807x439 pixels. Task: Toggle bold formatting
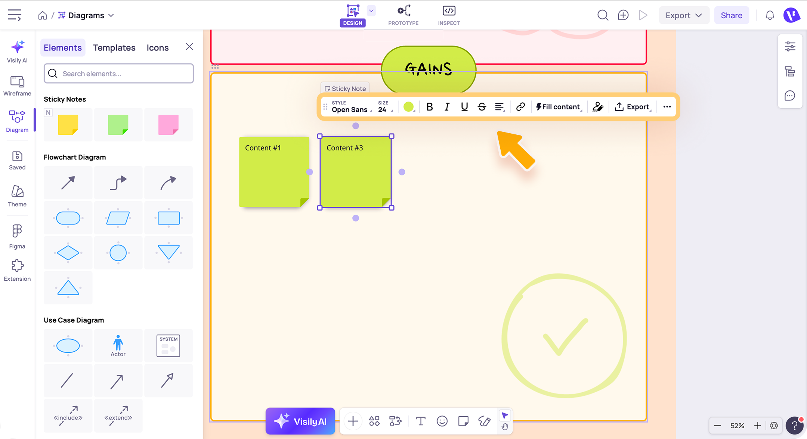click(x=430, y=107)
